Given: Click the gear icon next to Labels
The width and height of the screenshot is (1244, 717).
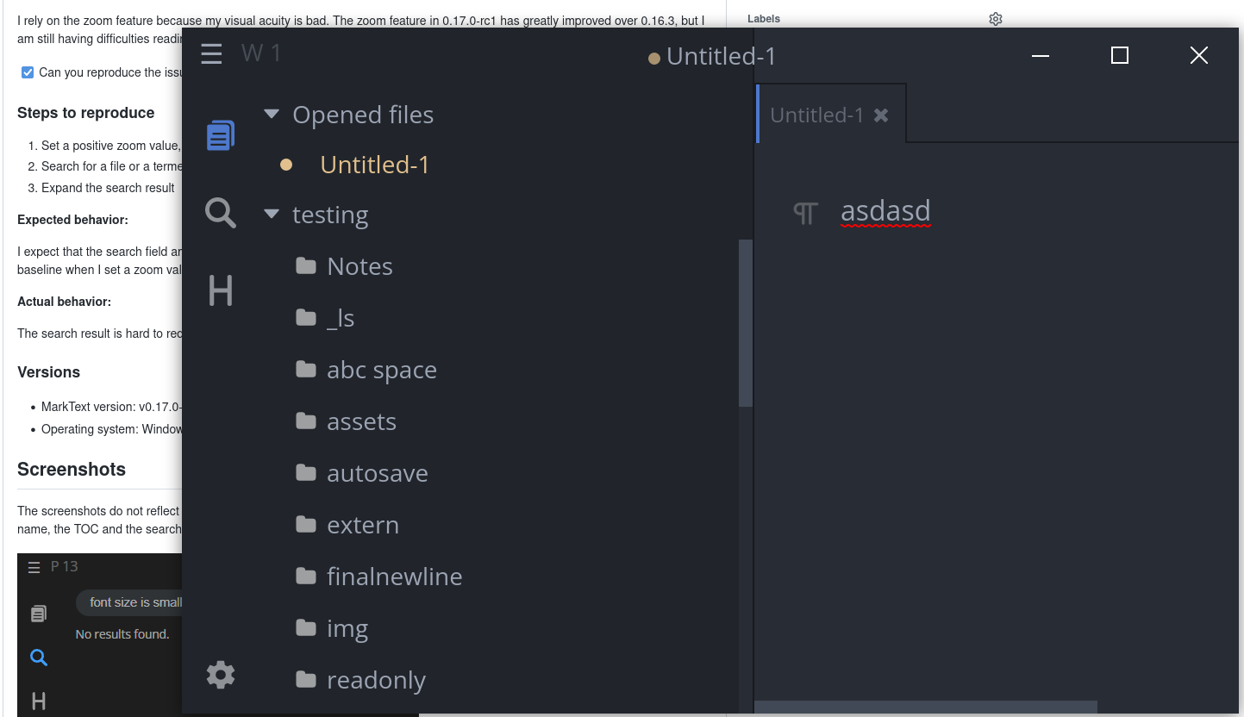Looking at the screenshot, I should (x=995, y=18).
